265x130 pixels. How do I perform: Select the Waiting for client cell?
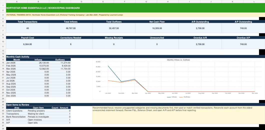(38, 114)
